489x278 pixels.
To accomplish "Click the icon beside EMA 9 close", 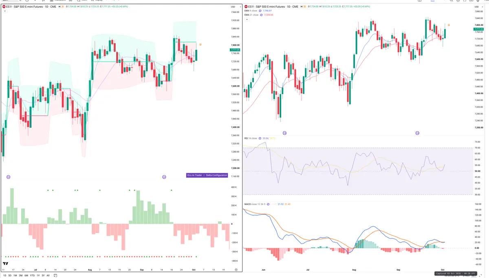I will (261, 11).
